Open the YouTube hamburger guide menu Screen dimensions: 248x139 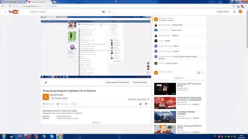tap(6, 12)
